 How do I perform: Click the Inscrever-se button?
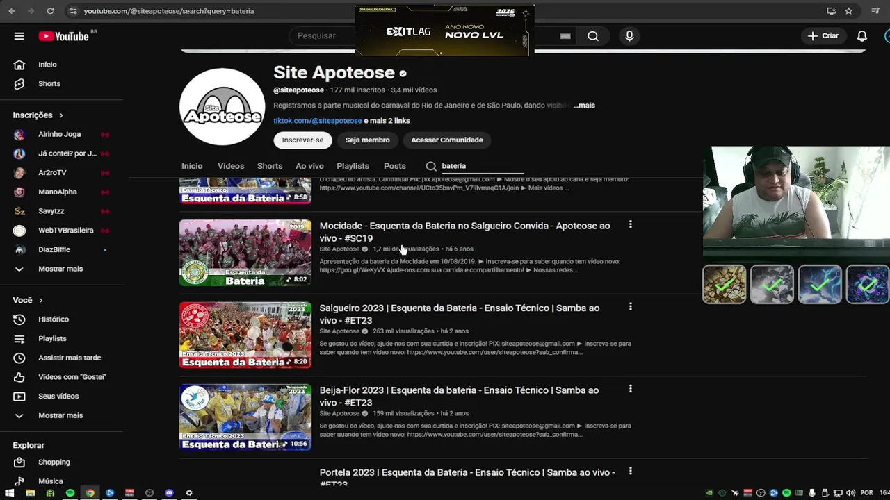click(x=302, y=140)
